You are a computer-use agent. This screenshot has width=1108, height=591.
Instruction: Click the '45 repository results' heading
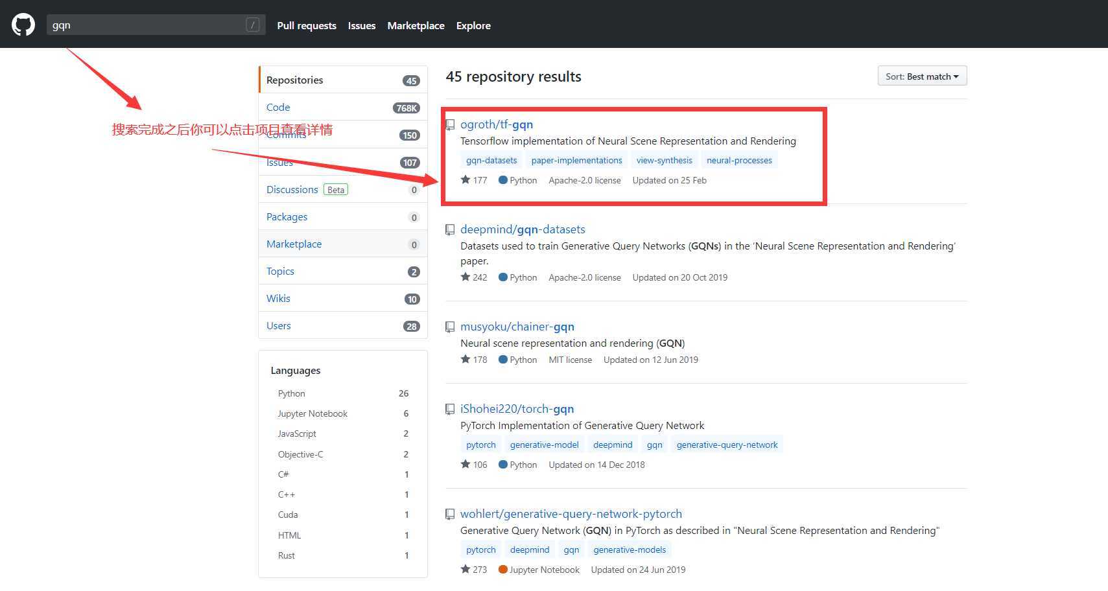click(x=513, y=76)
